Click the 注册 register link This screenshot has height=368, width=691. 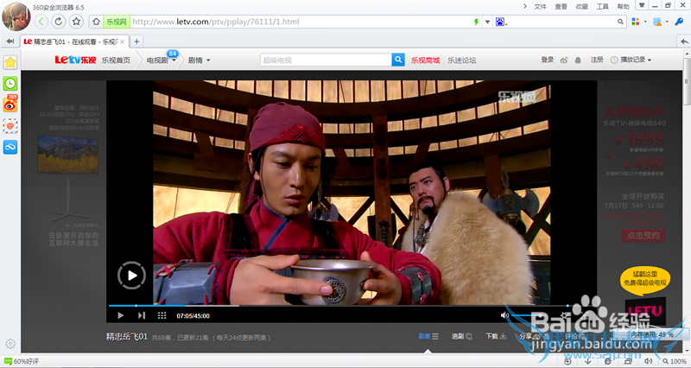(597, 60)
